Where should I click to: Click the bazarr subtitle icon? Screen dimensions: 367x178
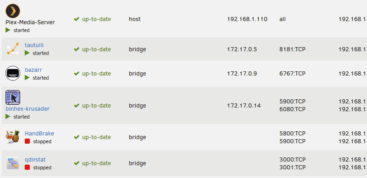click(13, 73)
